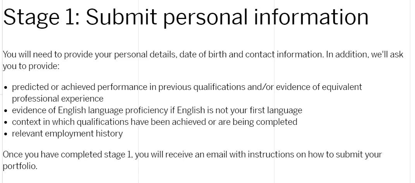Select the 'predicted or achieved performance' bullet item
This screenshot has height=183, width=415.
click(187, 93)
